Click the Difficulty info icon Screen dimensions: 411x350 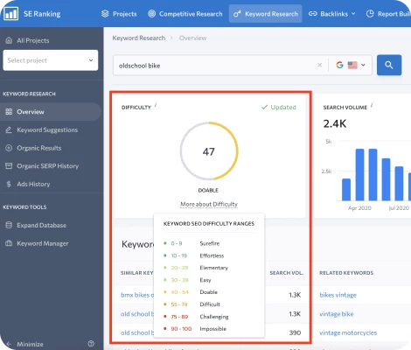point(156,105)
